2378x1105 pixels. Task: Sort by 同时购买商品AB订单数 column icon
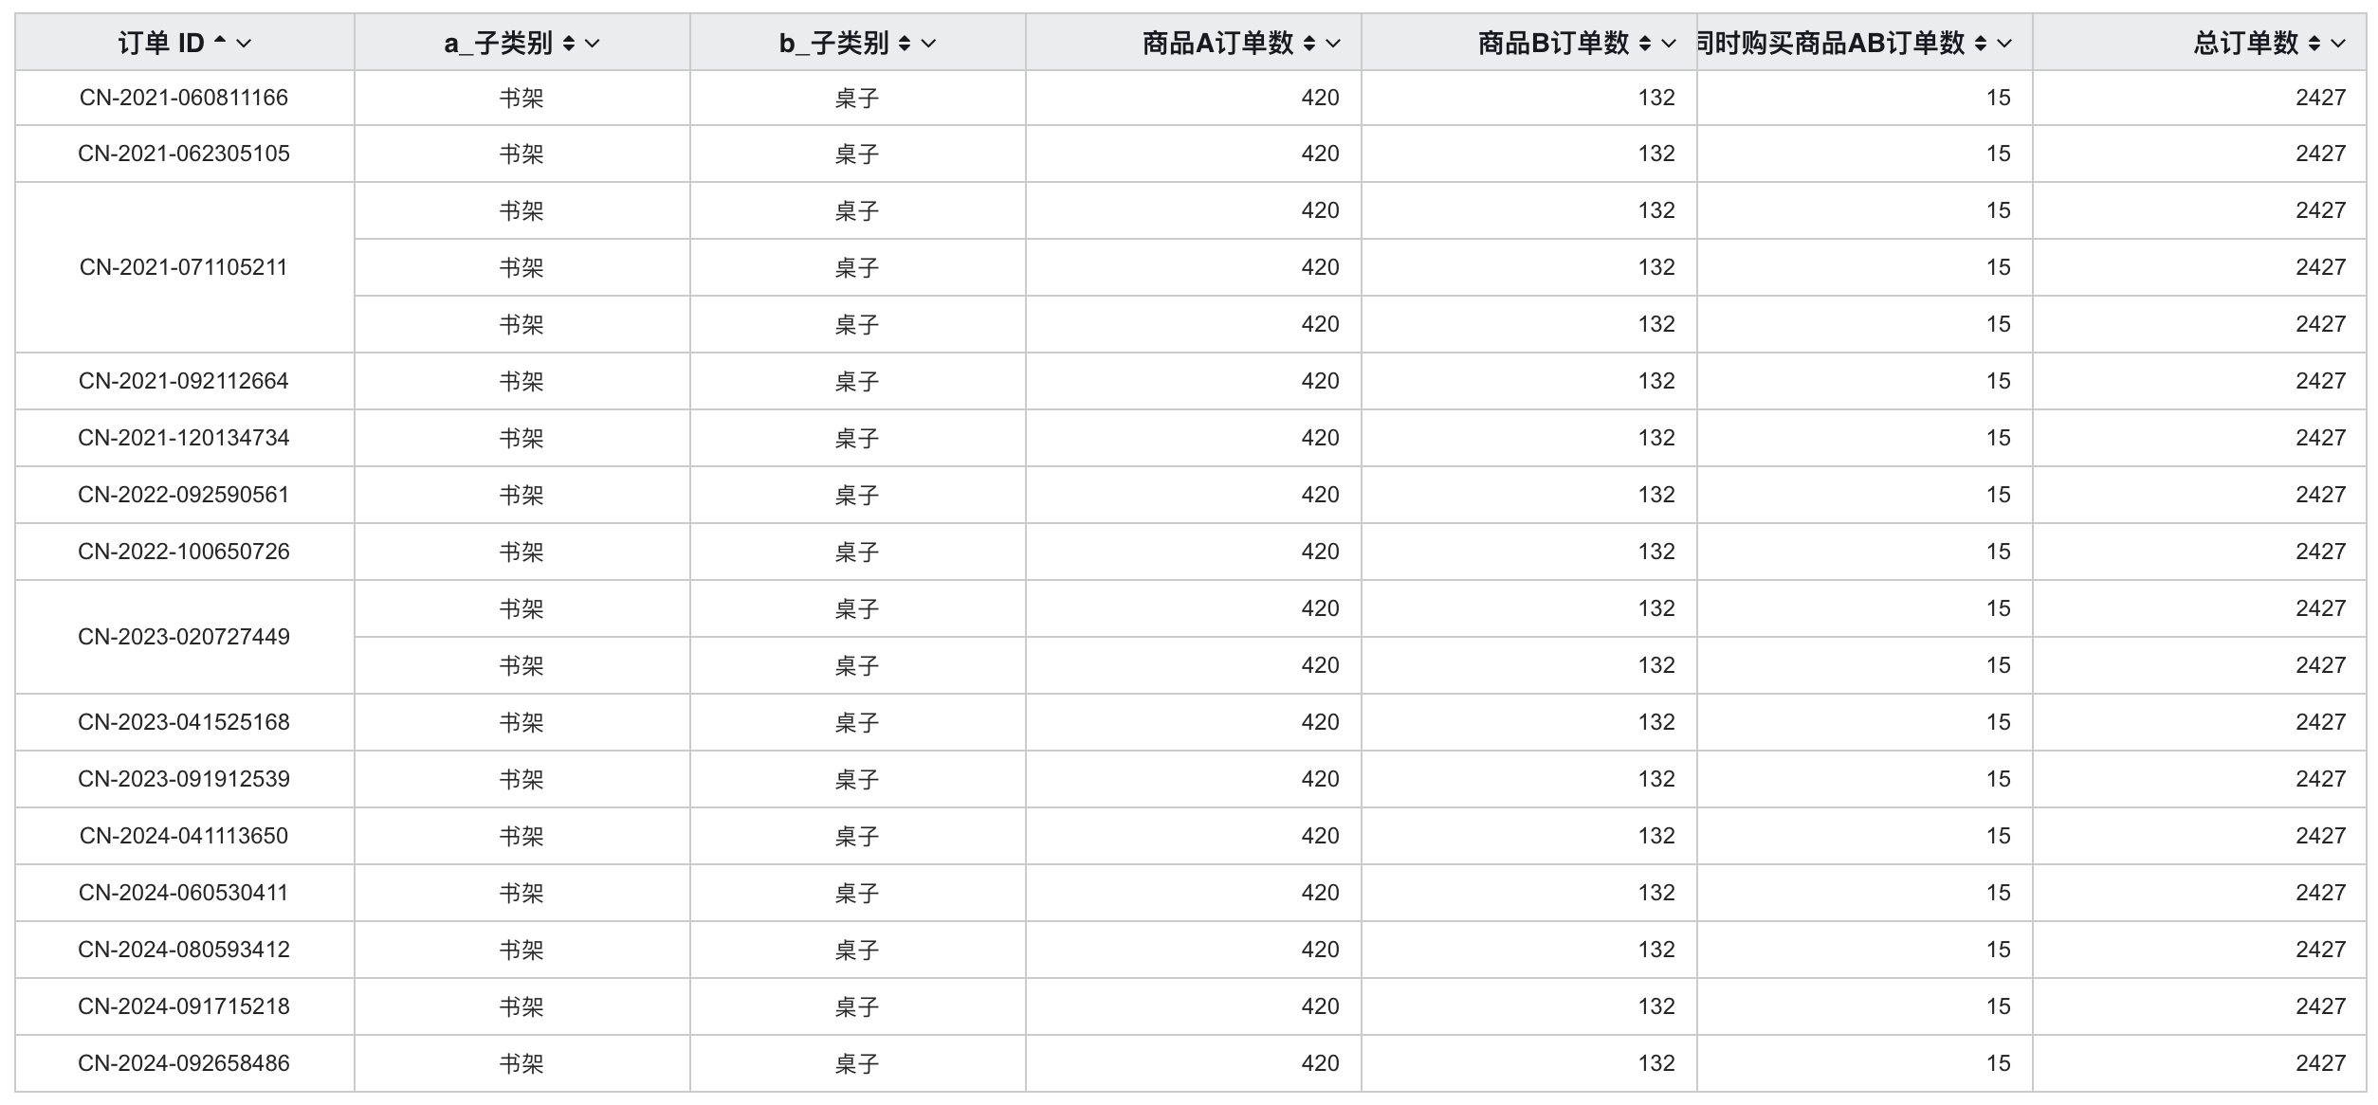click(1981, 43)
